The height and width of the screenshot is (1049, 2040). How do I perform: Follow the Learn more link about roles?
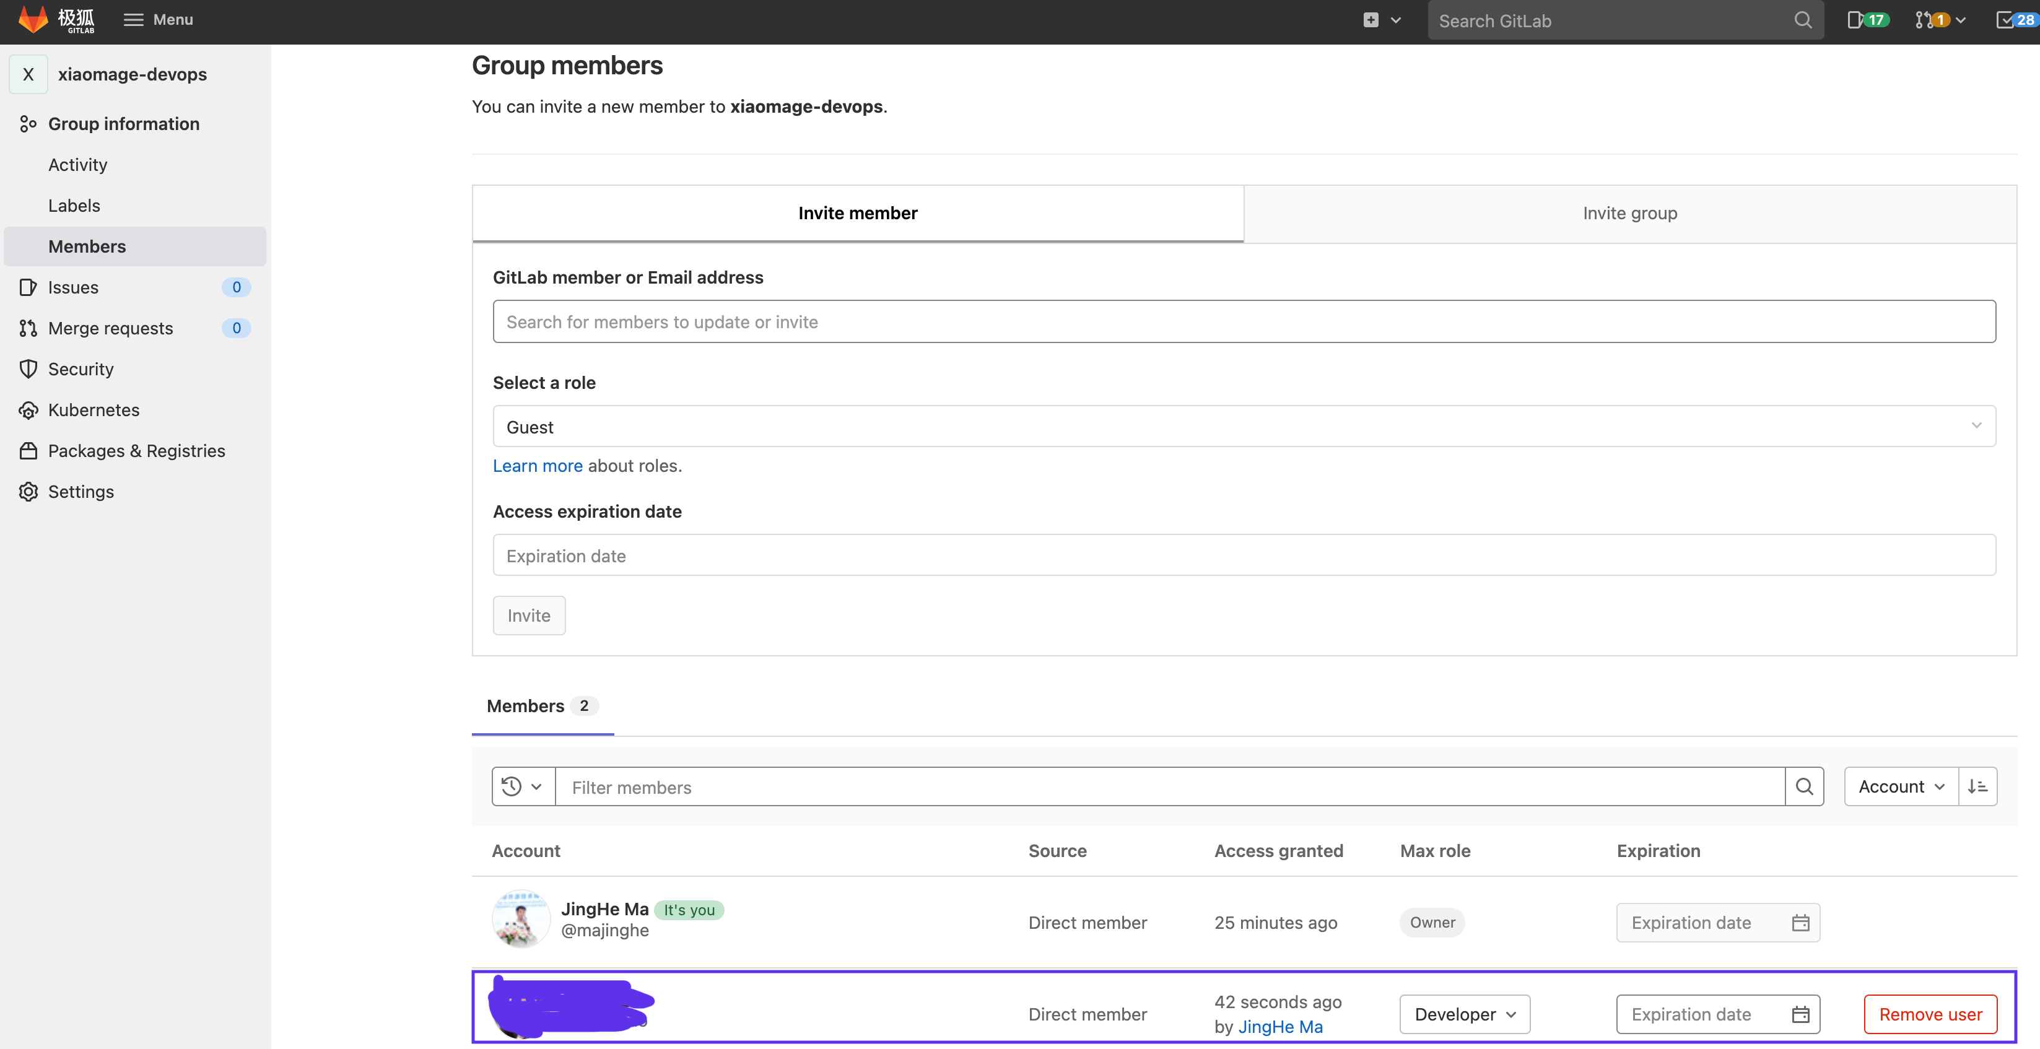[x=537, y=466]
